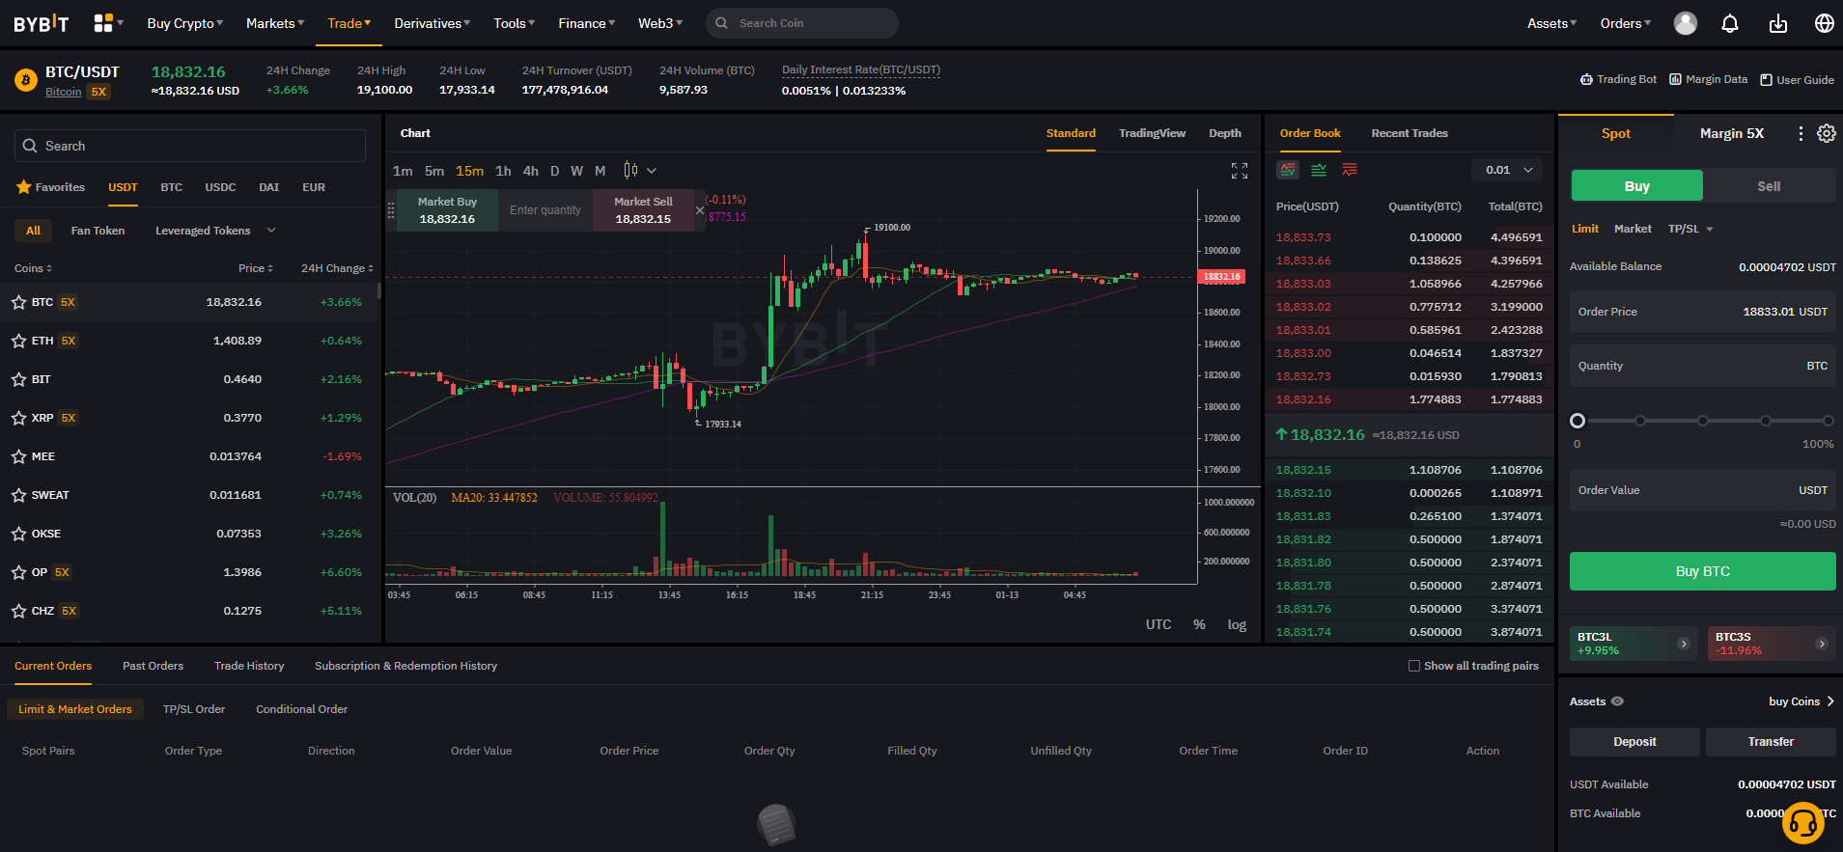Click the quantity percentage slider handle
The width and height of the screenshot is (1843, 852).
1578,421
